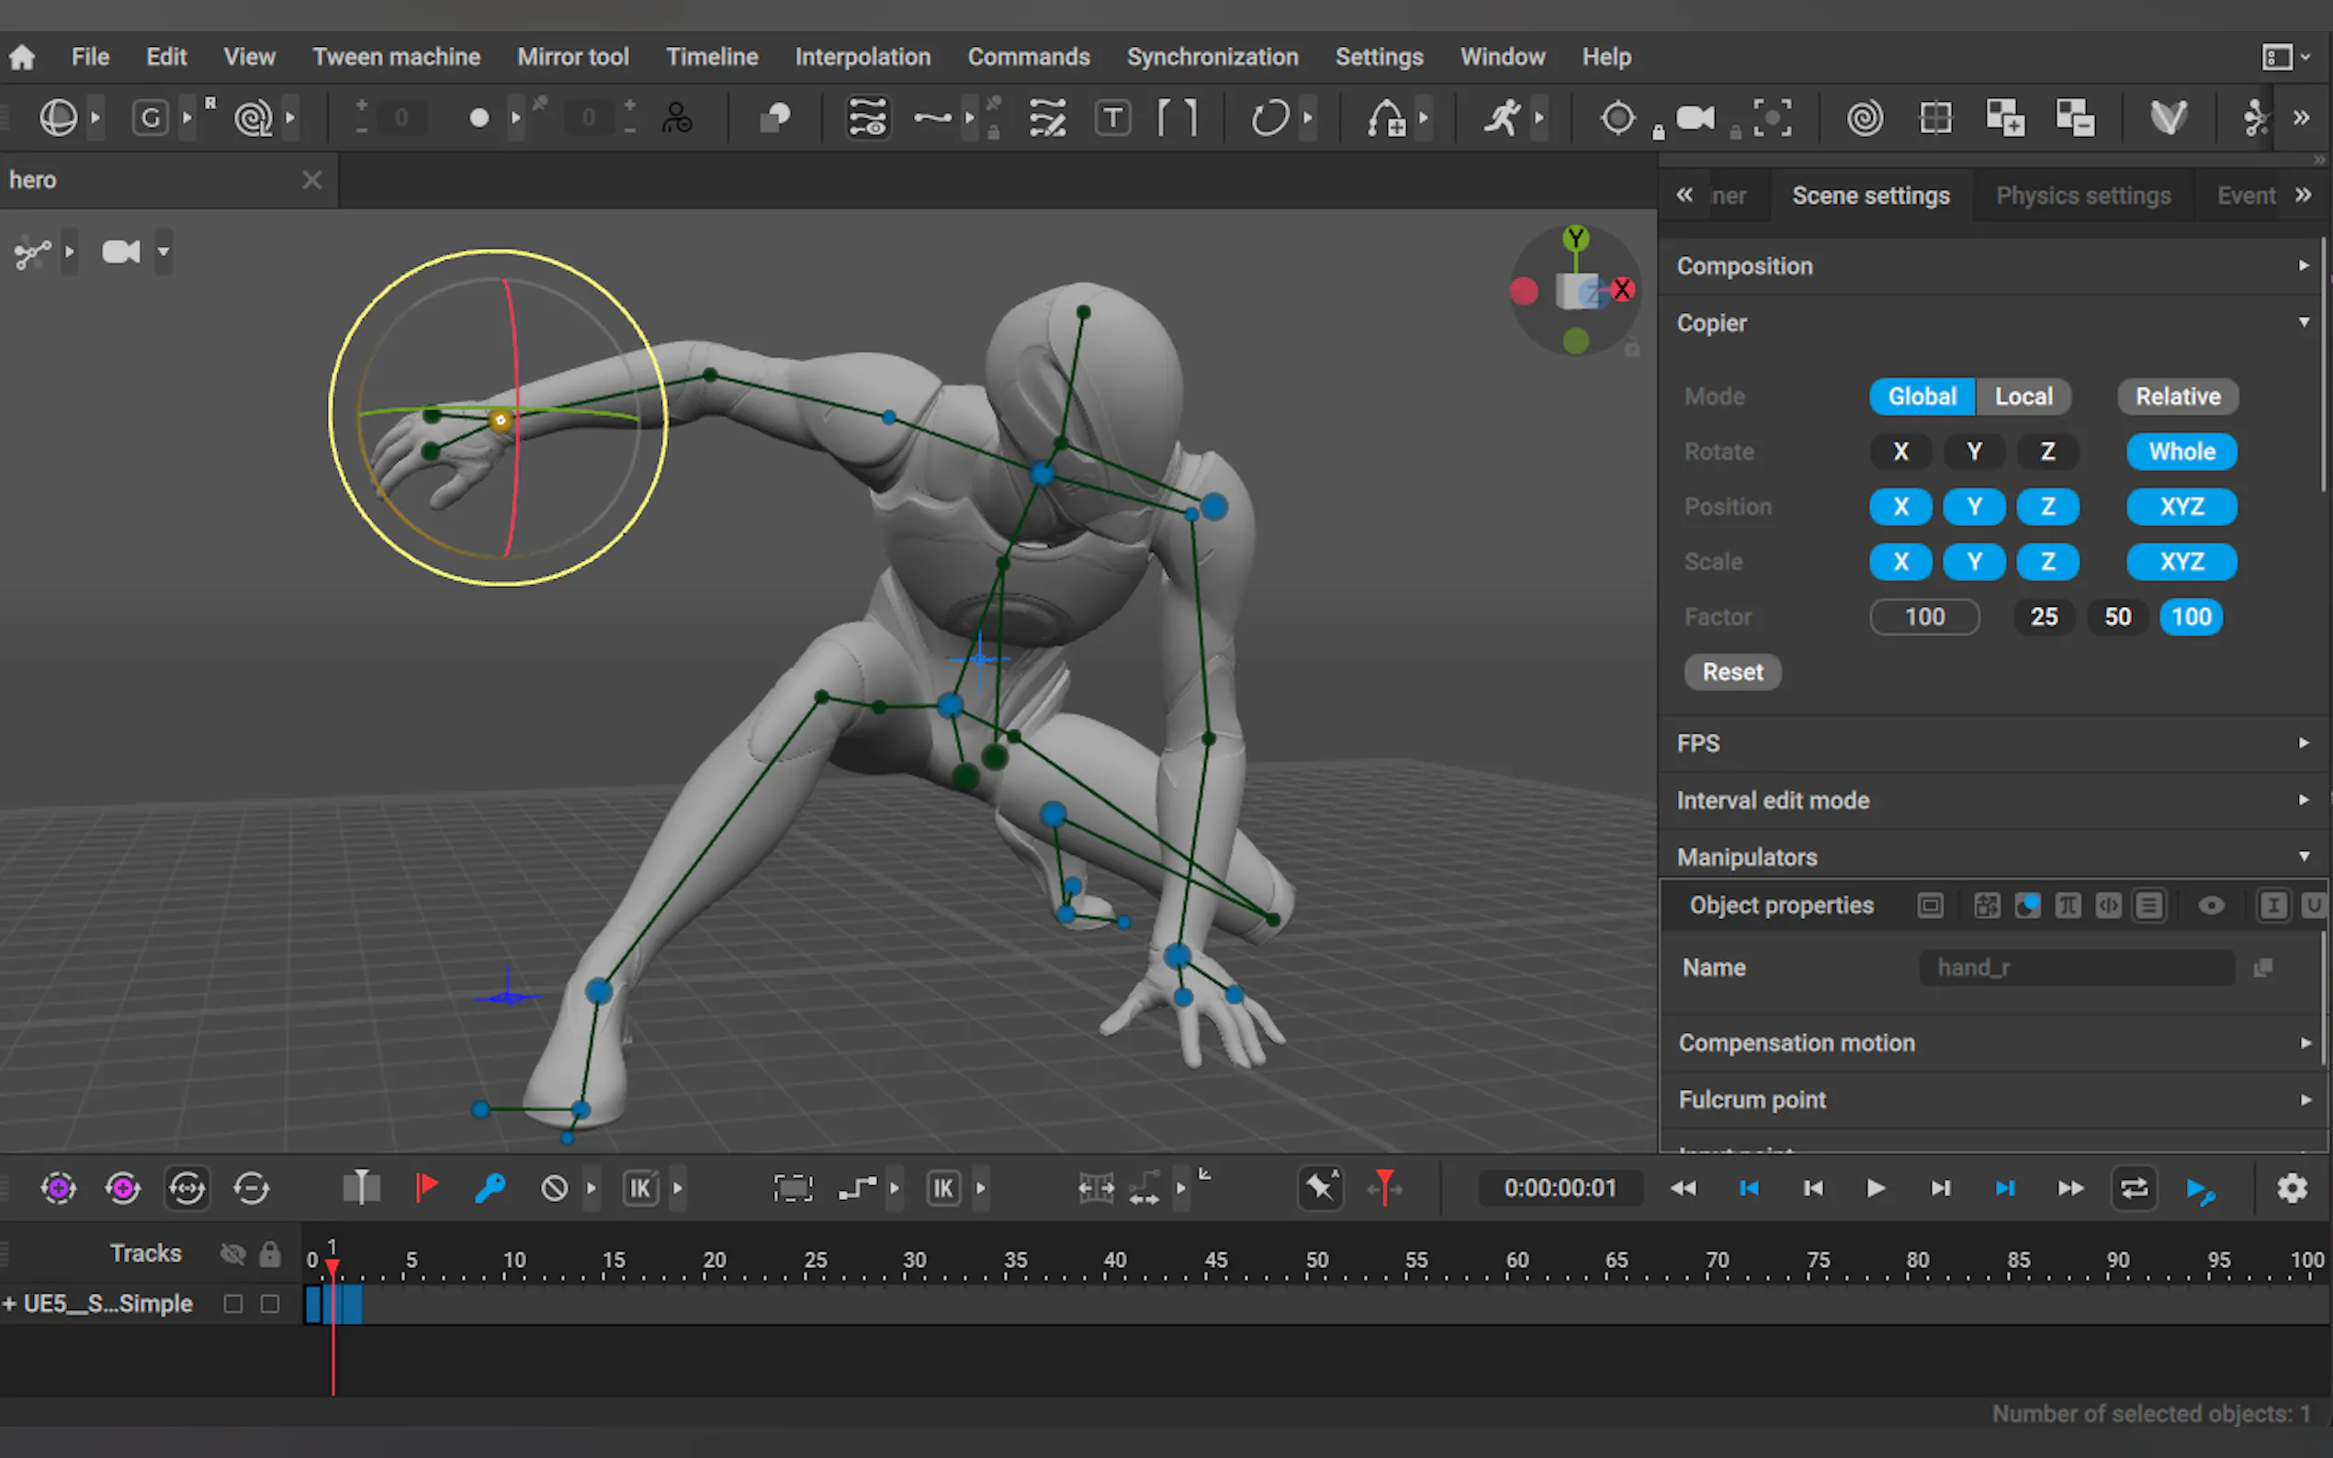Toggle Tracks visibility crossed-eye icon
Screen dimensions: 2333x1458
pyautogui.click(x=232, y=1253)
